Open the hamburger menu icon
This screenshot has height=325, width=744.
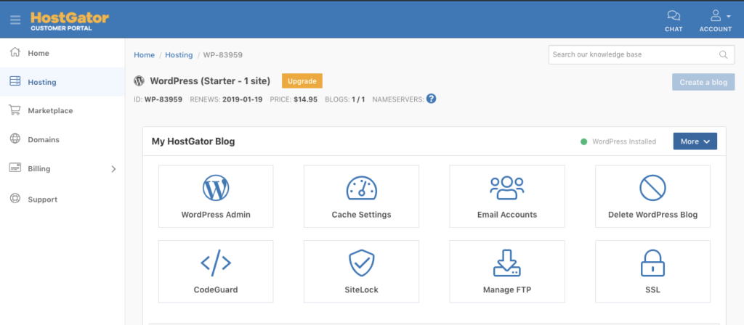15,20
